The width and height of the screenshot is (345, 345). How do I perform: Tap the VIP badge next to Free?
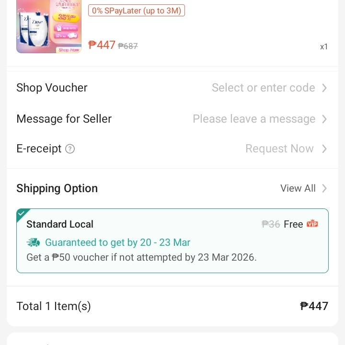312,224
